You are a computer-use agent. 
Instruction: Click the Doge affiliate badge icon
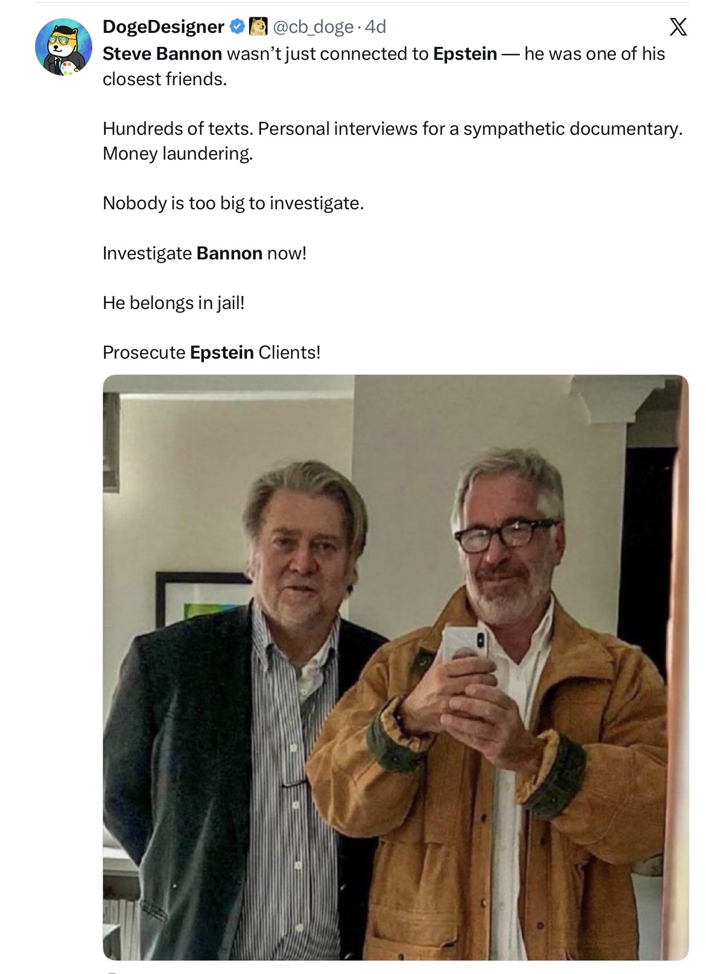click(x=258, y=26)
